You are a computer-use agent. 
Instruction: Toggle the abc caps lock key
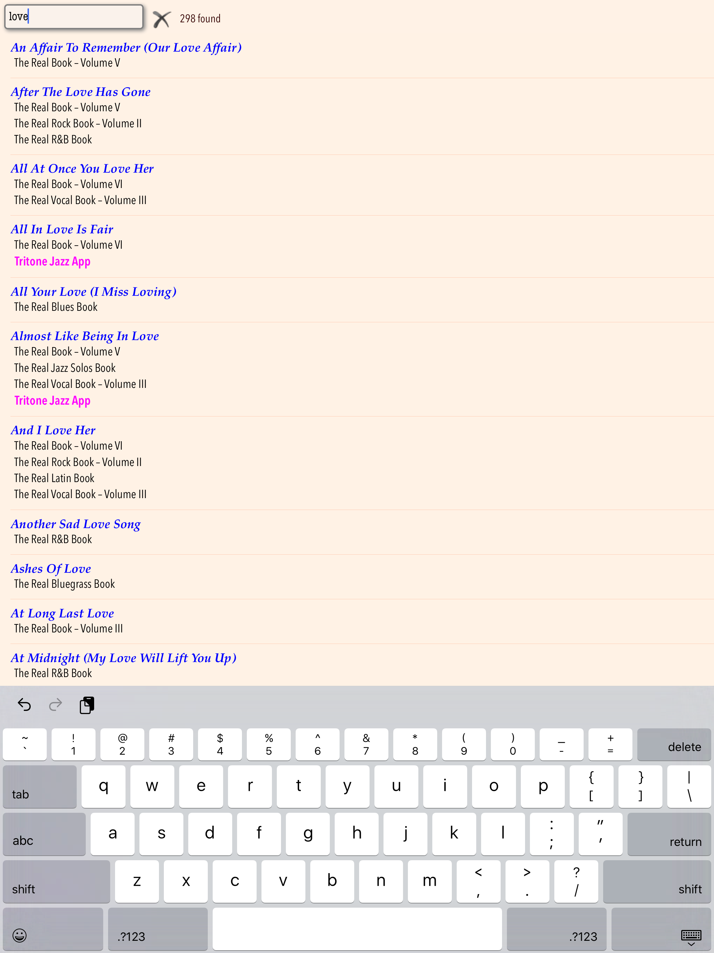[44, 834]
